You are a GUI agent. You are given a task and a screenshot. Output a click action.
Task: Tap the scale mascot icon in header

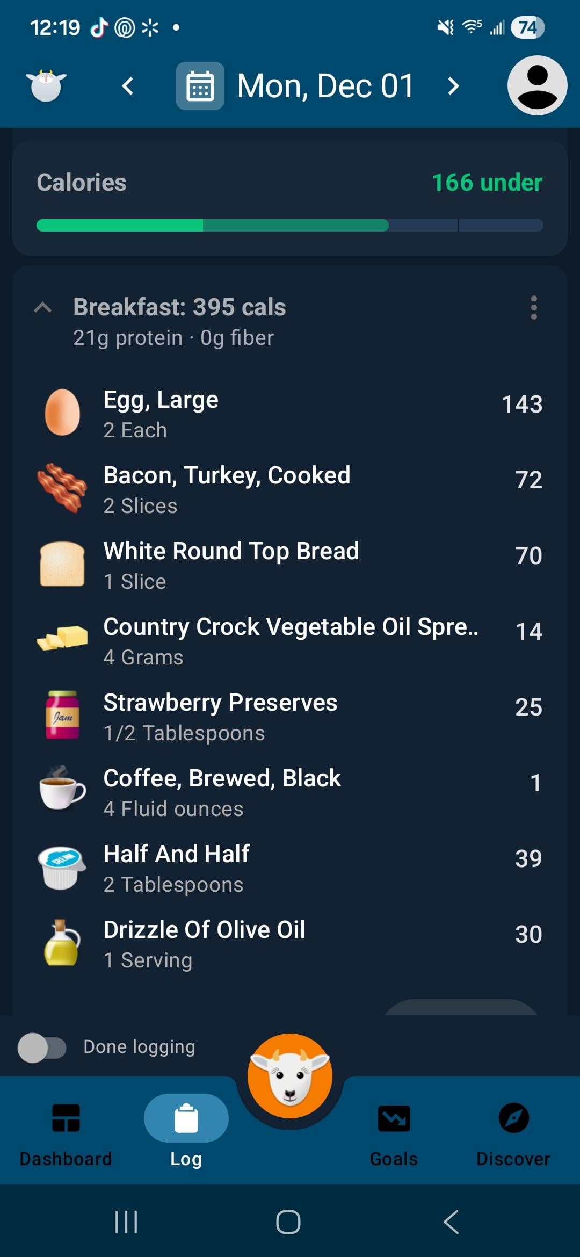[x=46, y=86]
